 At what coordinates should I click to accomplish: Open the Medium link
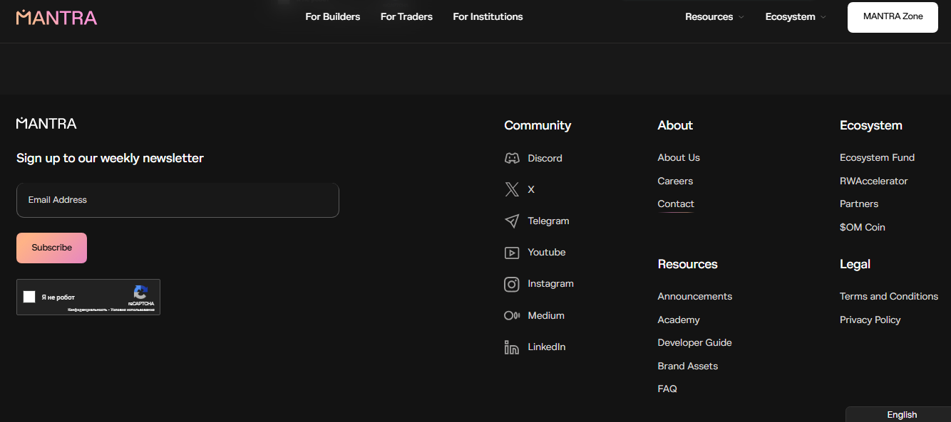point(546,315)
